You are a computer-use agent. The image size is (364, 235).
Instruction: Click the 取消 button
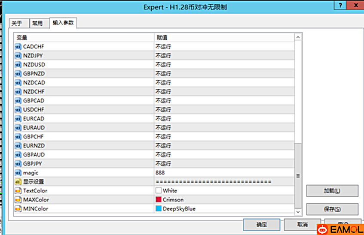pos(303,225)
